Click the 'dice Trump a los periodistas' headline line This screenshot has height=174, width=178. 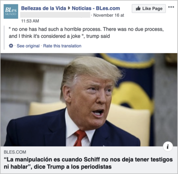58,167
